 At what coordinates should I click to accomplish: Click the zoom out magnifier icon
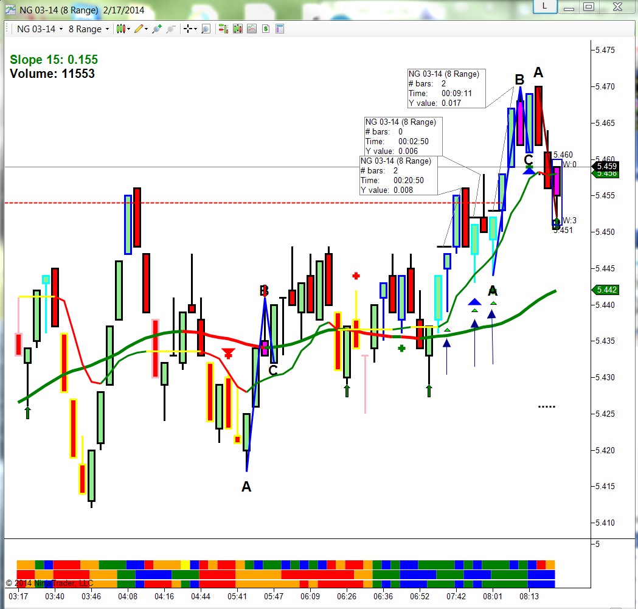(171, 29)
